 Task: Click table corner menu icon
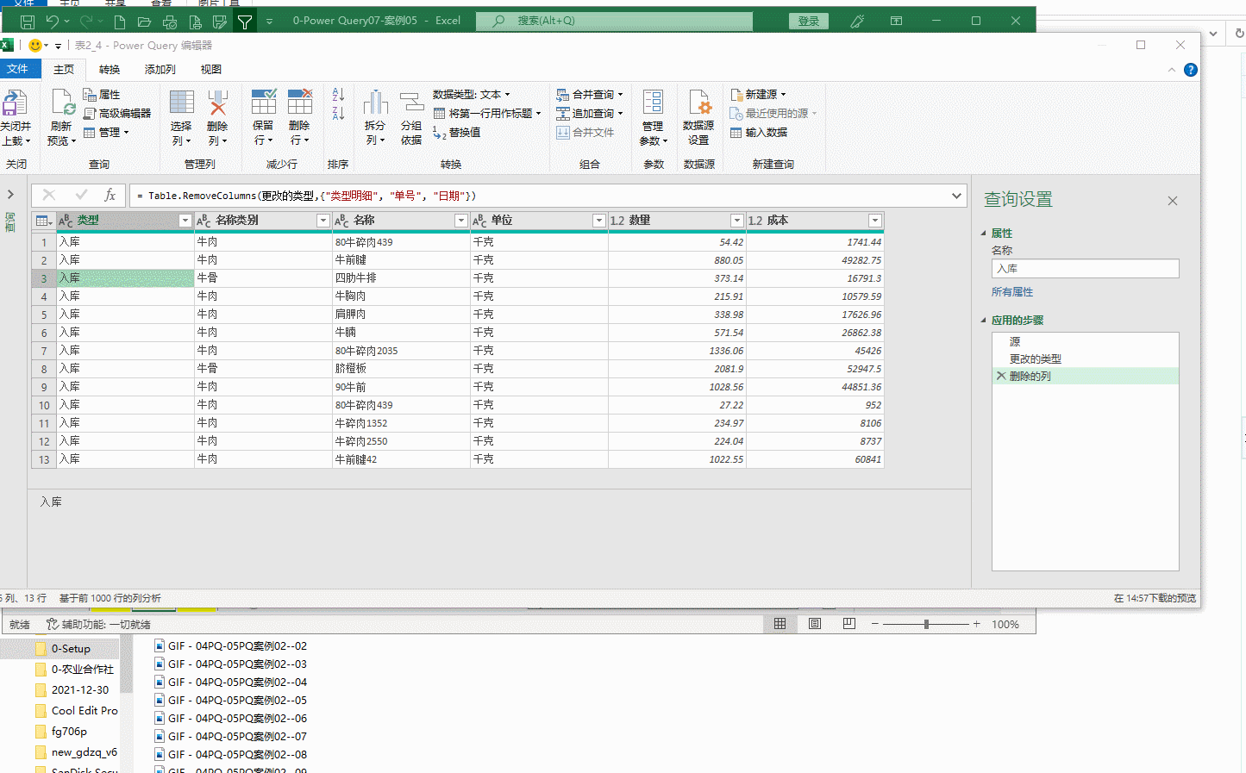tap(43, 221)
